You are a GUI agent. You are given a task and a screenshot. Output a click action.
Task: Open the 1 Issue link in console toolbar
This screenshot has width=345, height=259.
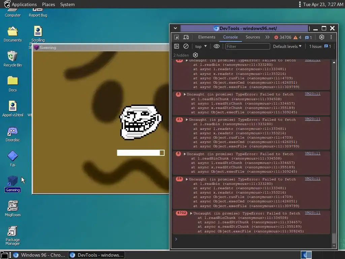[x=320, y=46]
